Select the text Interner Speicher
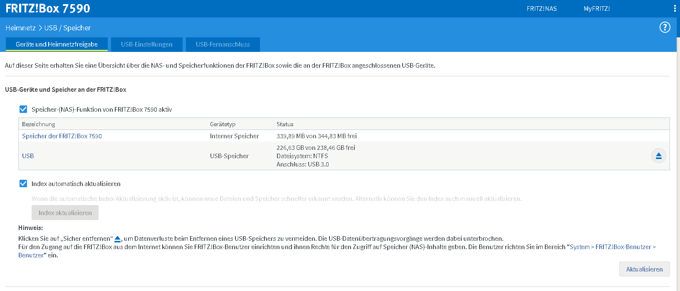 (x=234, y=136)
